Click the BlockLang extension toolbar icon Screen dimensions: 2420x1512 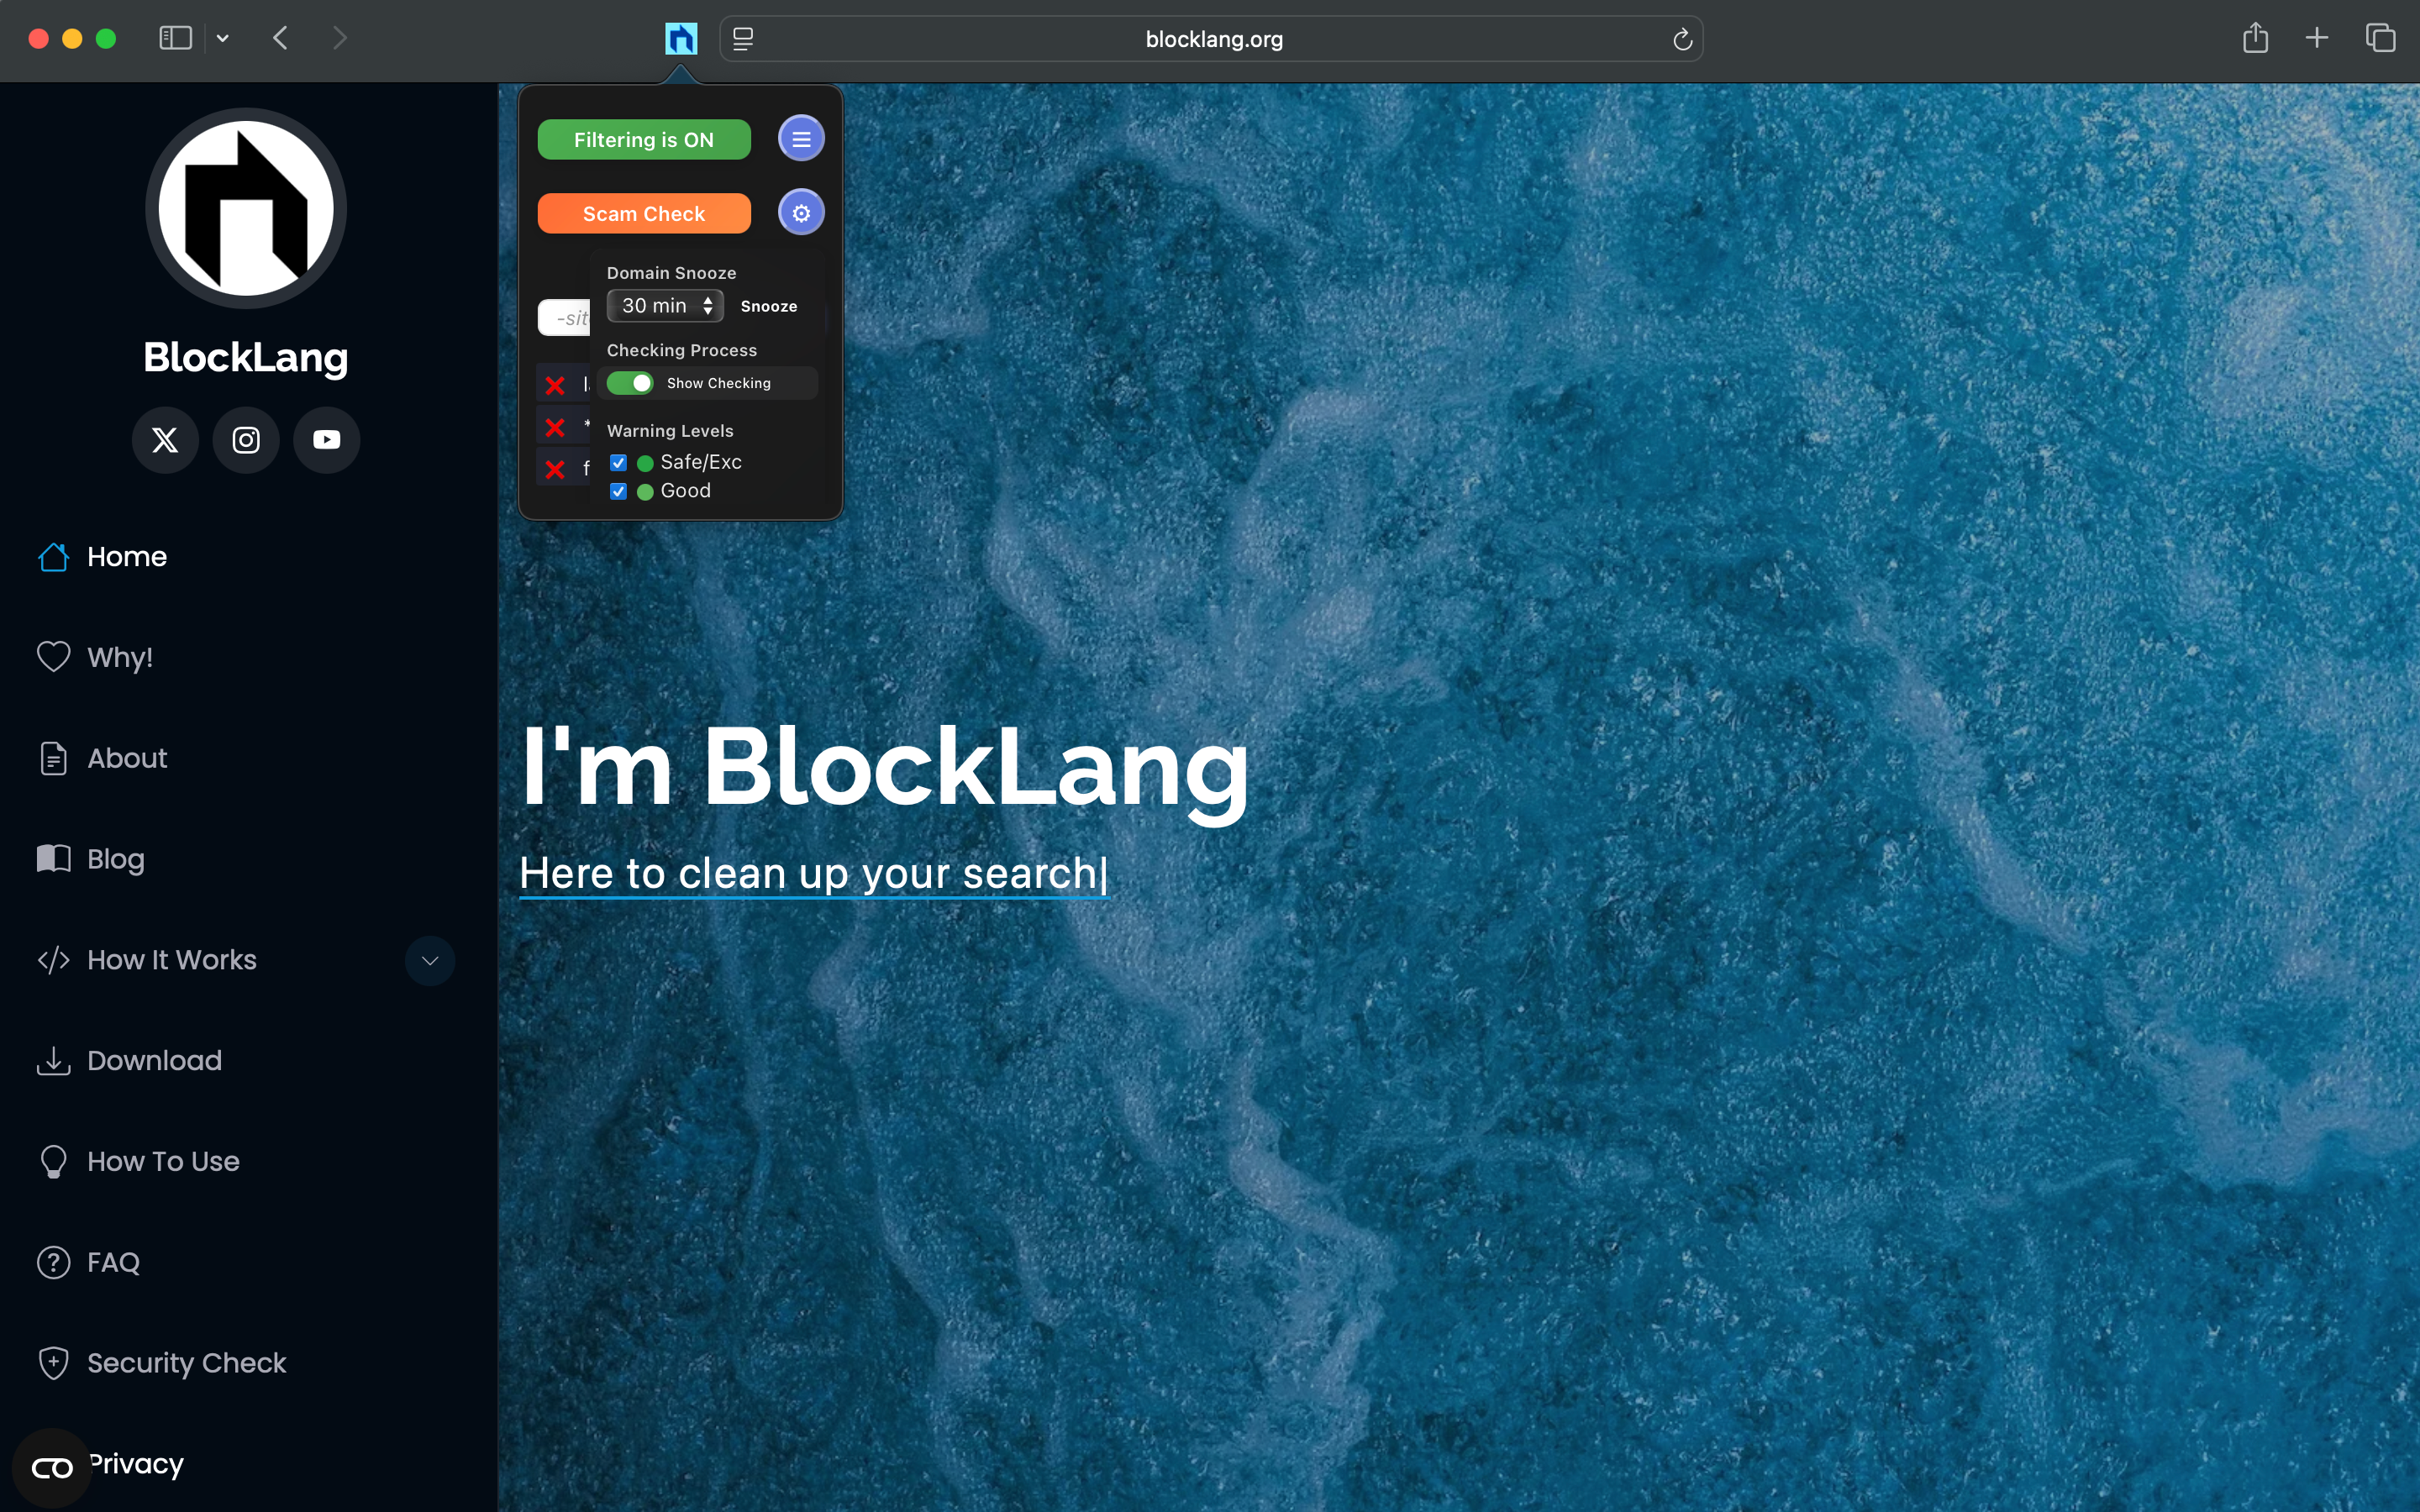pos(681,39)
